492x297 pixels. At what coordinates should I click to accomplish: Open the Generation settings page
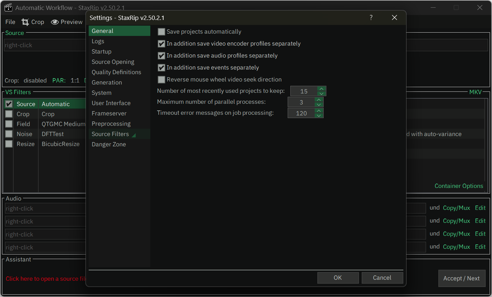(119, 82)
